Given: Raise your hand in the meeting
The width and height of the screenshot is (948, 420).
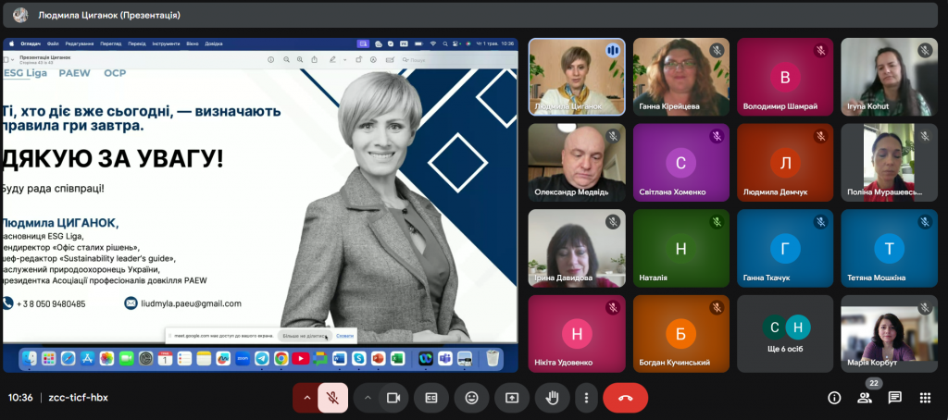Looking at the screenshot, I should point(552,398).
